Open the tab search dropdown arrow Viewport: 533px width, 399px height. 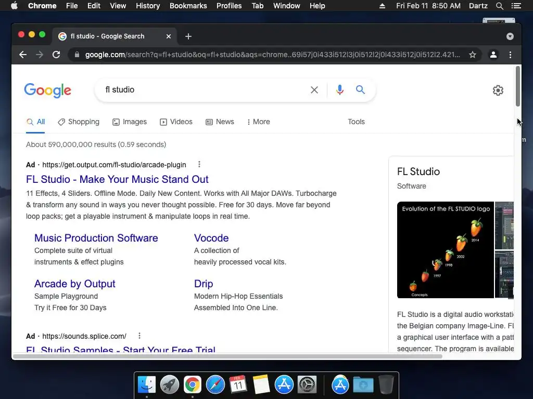click(510, 36)
